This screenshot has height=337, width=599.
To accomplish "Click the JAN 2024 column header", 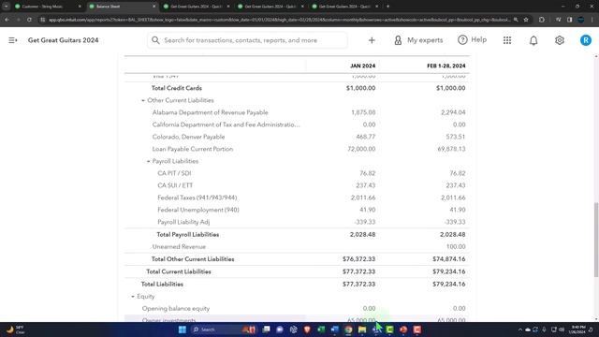I will pyautogui.click(x=362, y=66).
